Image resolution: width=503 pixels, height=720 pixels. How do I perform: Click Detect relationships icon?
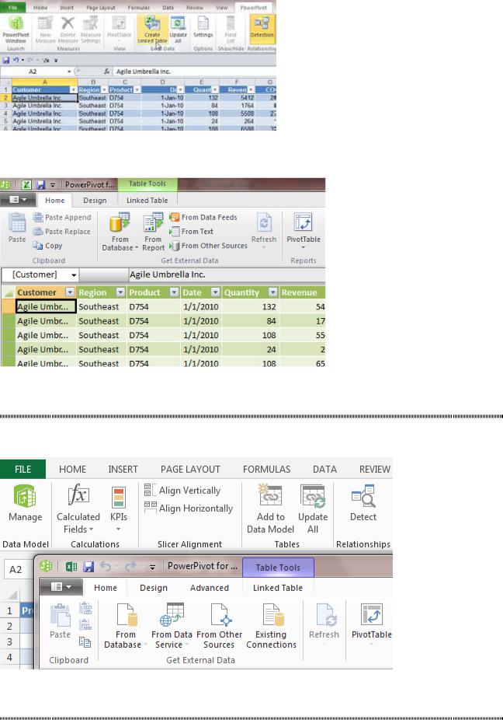363,503
